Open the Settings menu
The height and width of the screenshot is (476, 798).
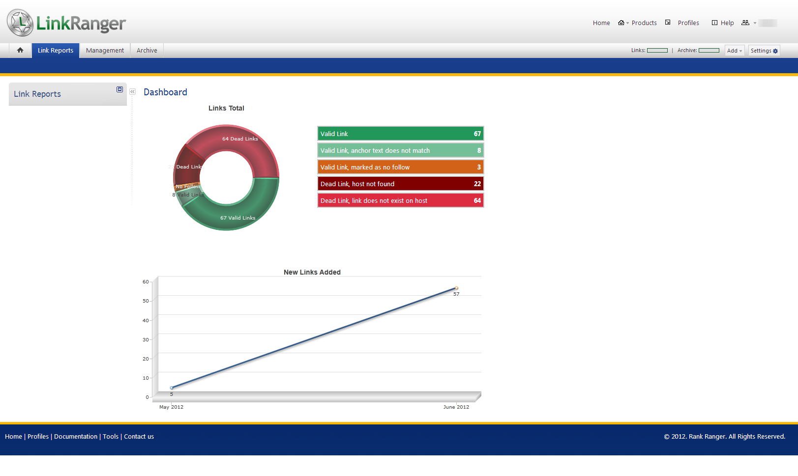point(764,51)
